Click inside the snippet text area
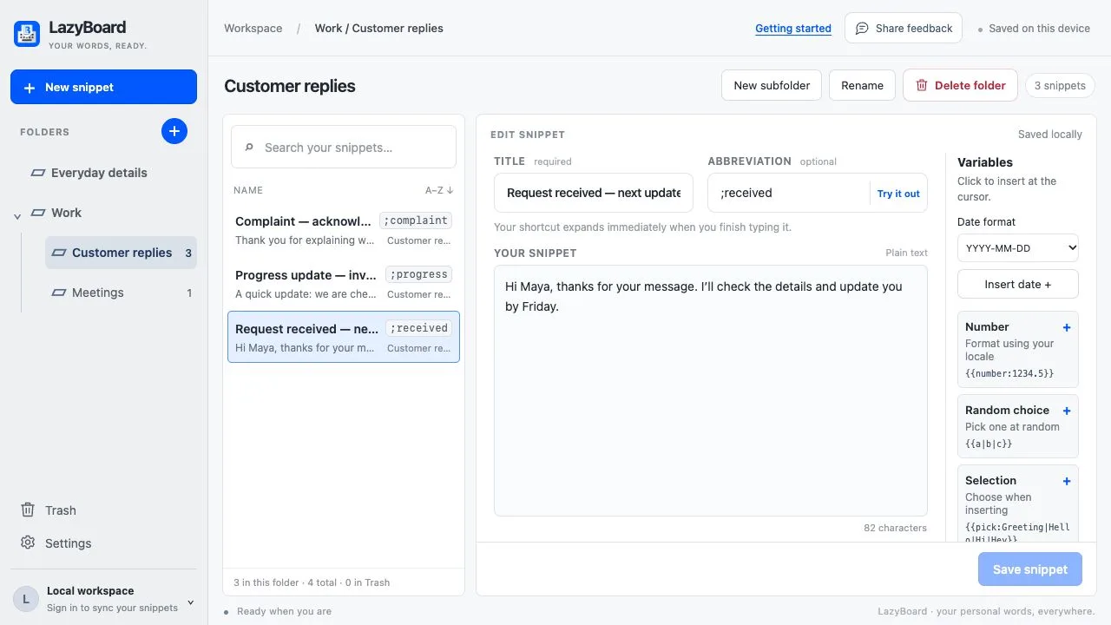Viewport: 1111px width, 625px height. [711, 391]
